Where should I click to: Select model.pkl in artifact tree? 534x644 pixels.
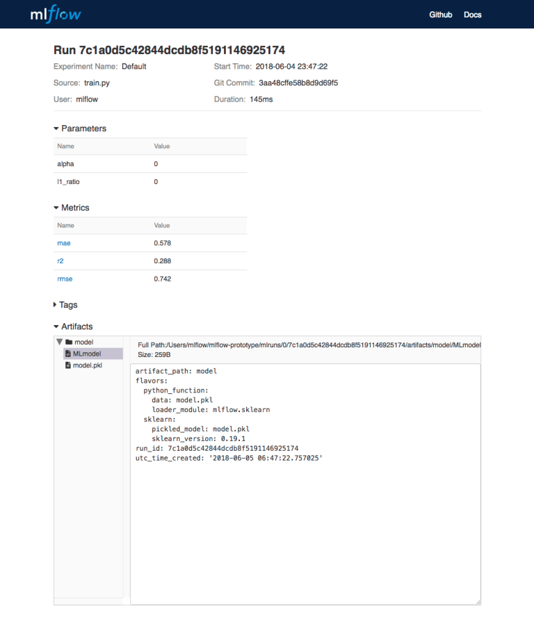[88, 365]
